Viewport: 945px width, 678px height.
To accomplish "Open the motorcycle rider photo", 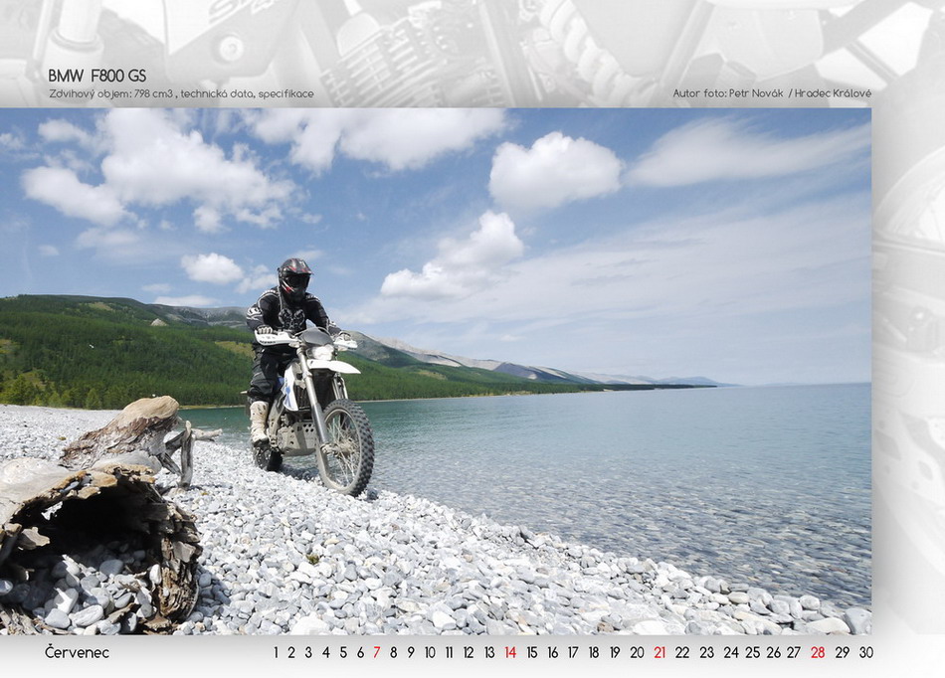I will click(x=436, y=371).
